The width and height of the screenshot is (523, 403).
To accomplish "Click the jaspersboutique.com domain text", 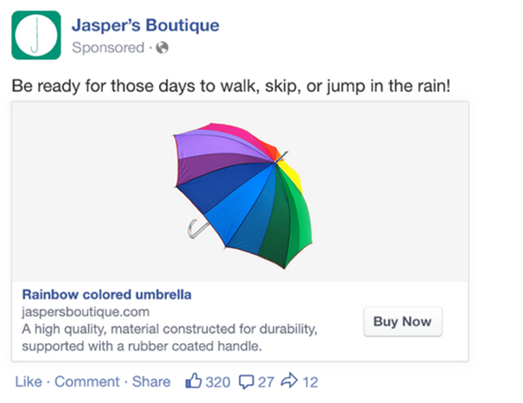I will point(86,312).
